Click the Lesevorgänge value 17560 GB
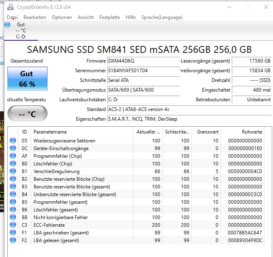Screen dimensions: 273x257 tap(252, 61)
